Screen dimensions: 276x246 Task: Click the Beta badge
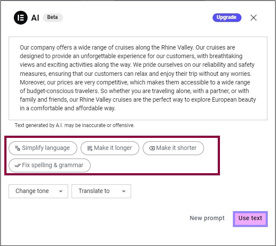53,17
